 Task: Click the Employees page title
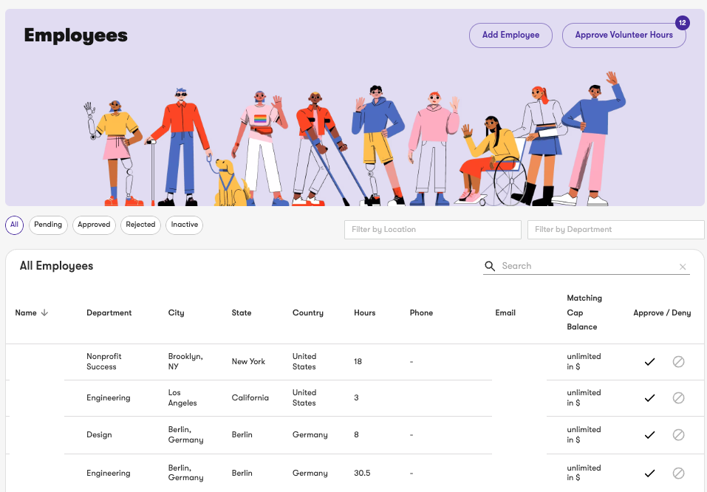76,35
